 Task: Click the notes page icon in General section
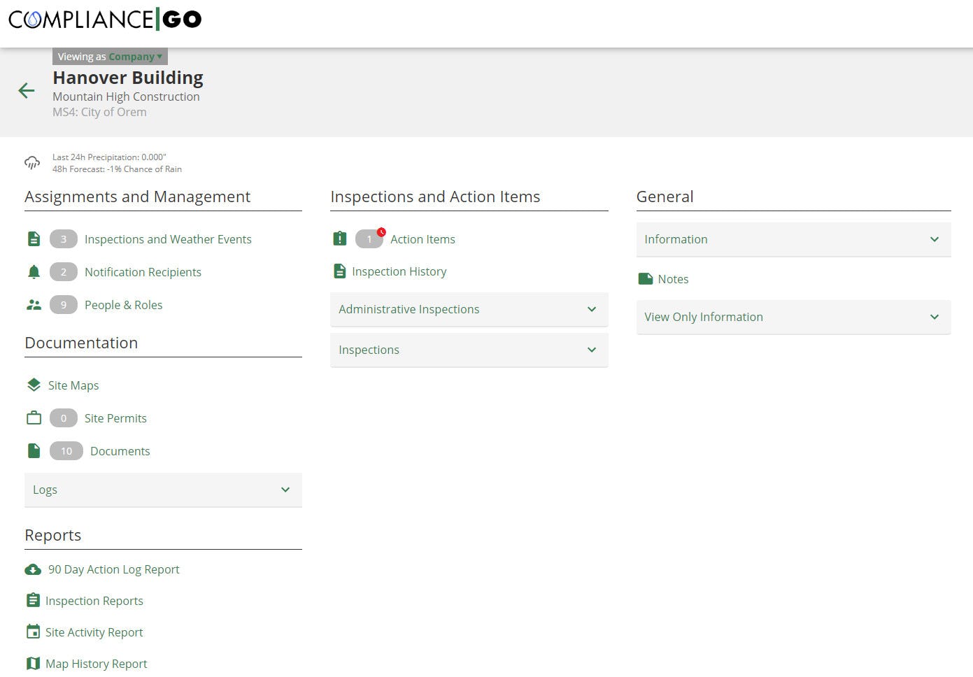(x=645, y=278)
